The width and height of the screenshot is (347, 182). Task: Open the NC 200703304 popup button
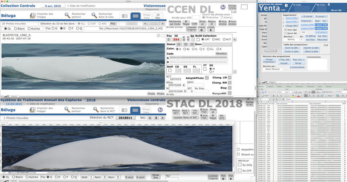point(185,91)
